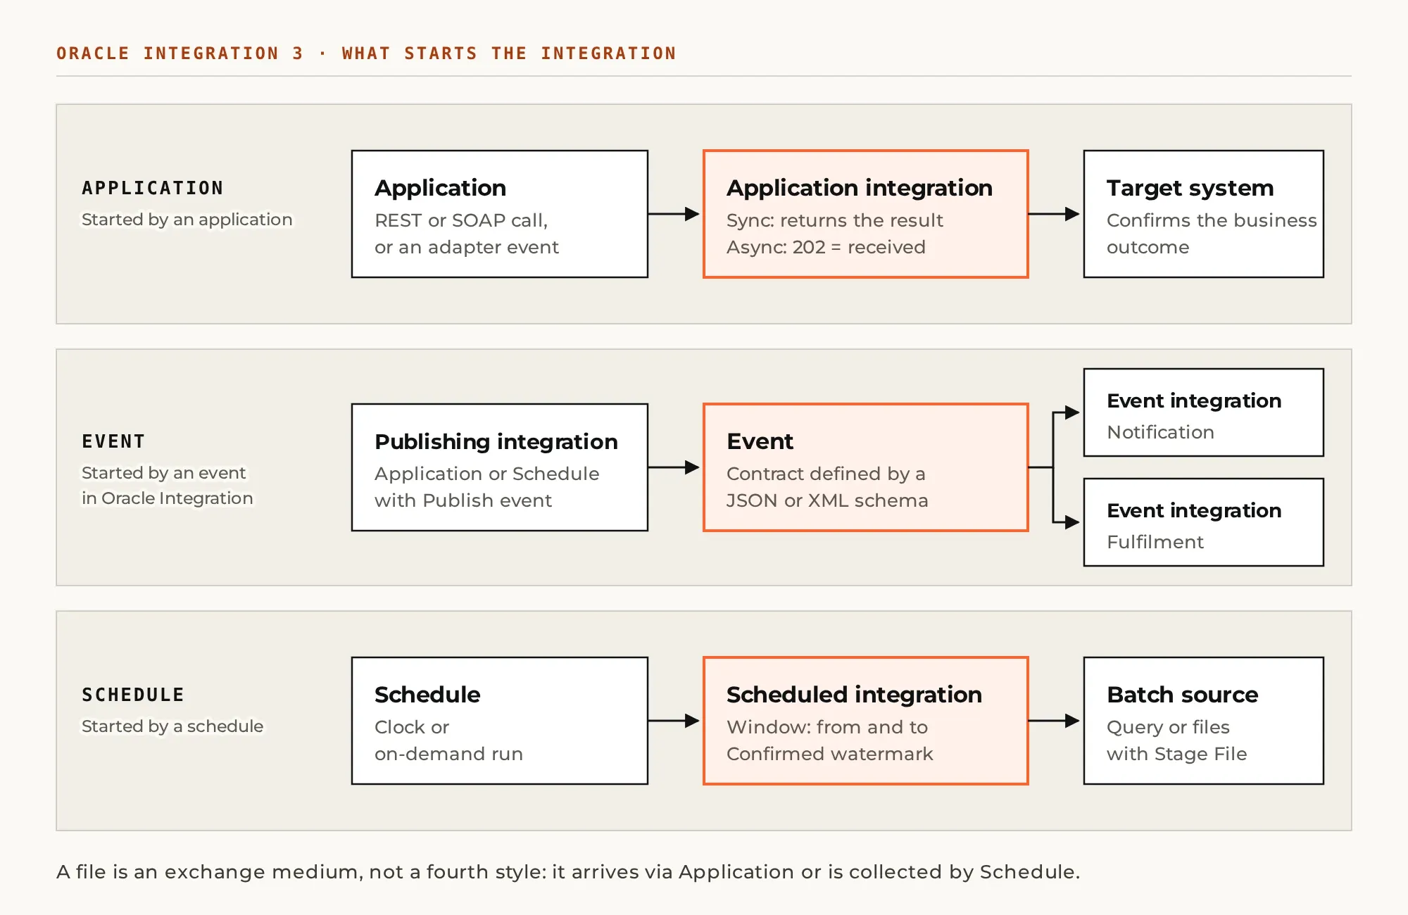Viewport: 1408px width, 915px height.
Task: Select the orange 'Scheduled integration' box
Action: [866, 721]
